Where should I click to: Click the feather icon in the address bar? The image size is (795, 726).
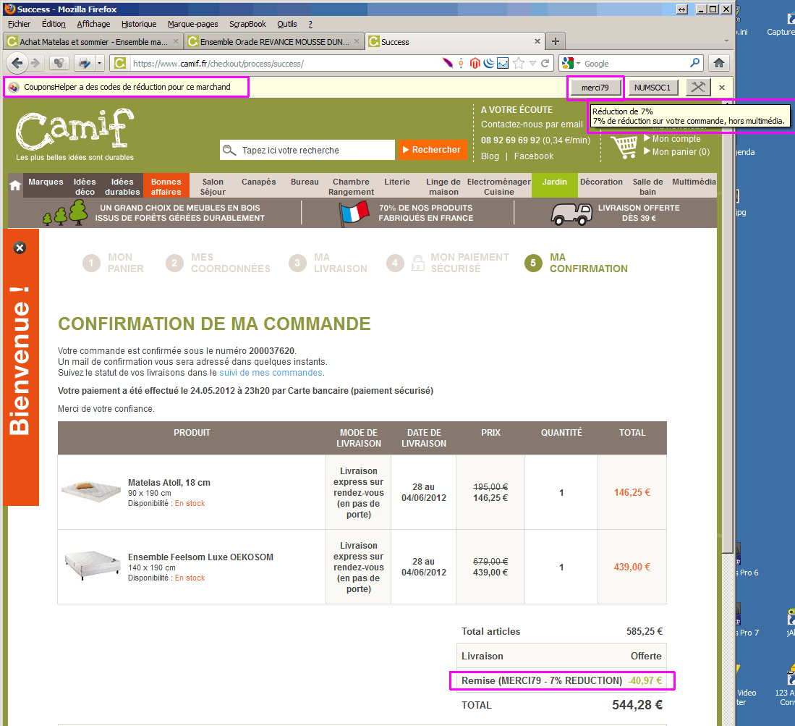pyautogui.click(x=447, y=63)
